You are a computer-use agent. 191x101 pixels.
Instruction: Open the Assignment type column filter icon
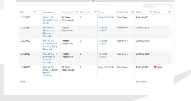pyautogui.click(x=77, y=12)
